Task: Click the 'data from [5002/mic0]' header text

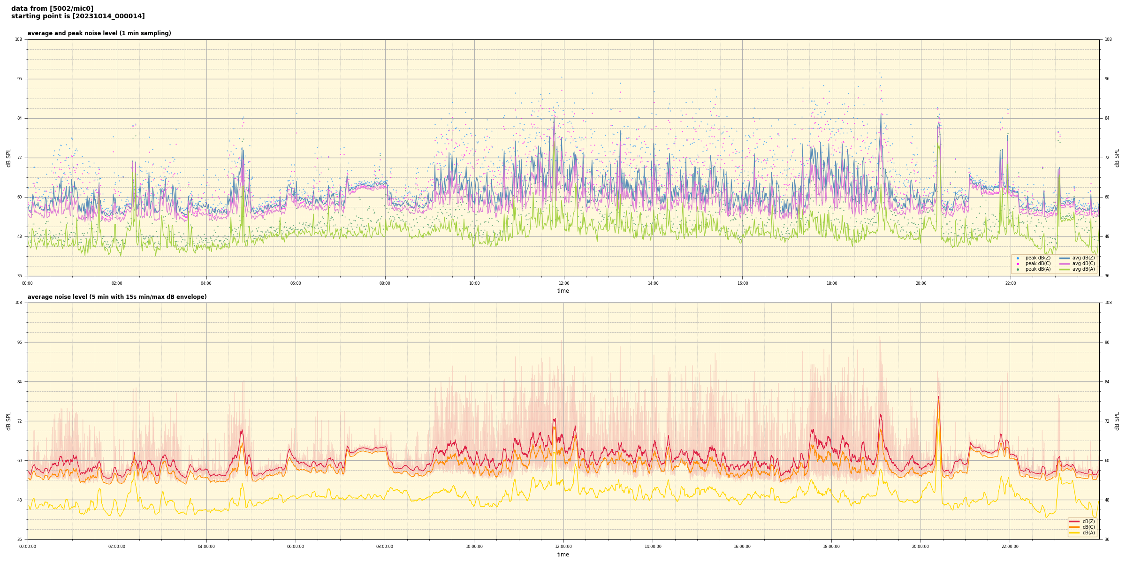Action: pos(52,8)
